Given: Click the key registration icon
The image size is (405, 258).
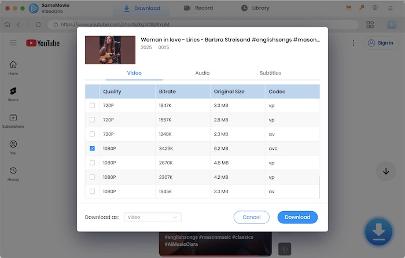Looking at the screenshot, I should tap(362, 8).
